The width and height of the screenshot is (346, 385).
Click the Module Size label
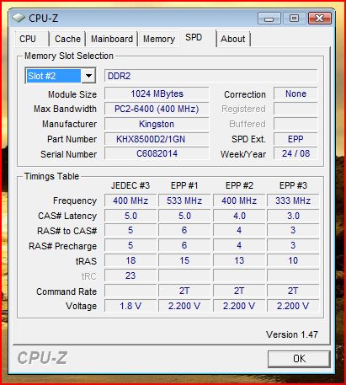pos(72,94)
